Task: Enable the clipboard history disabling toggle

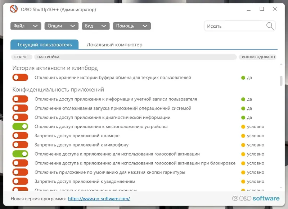Action: (20, 77)
